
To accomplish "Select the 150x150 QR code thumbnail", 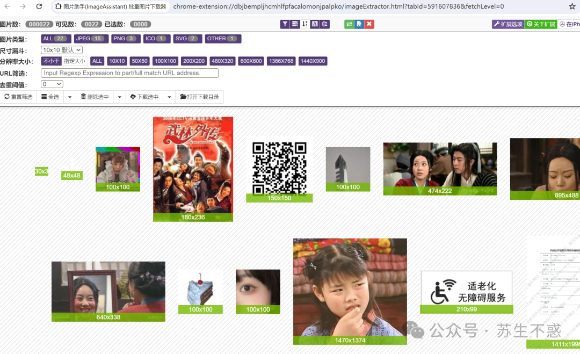I will [279, 170].
